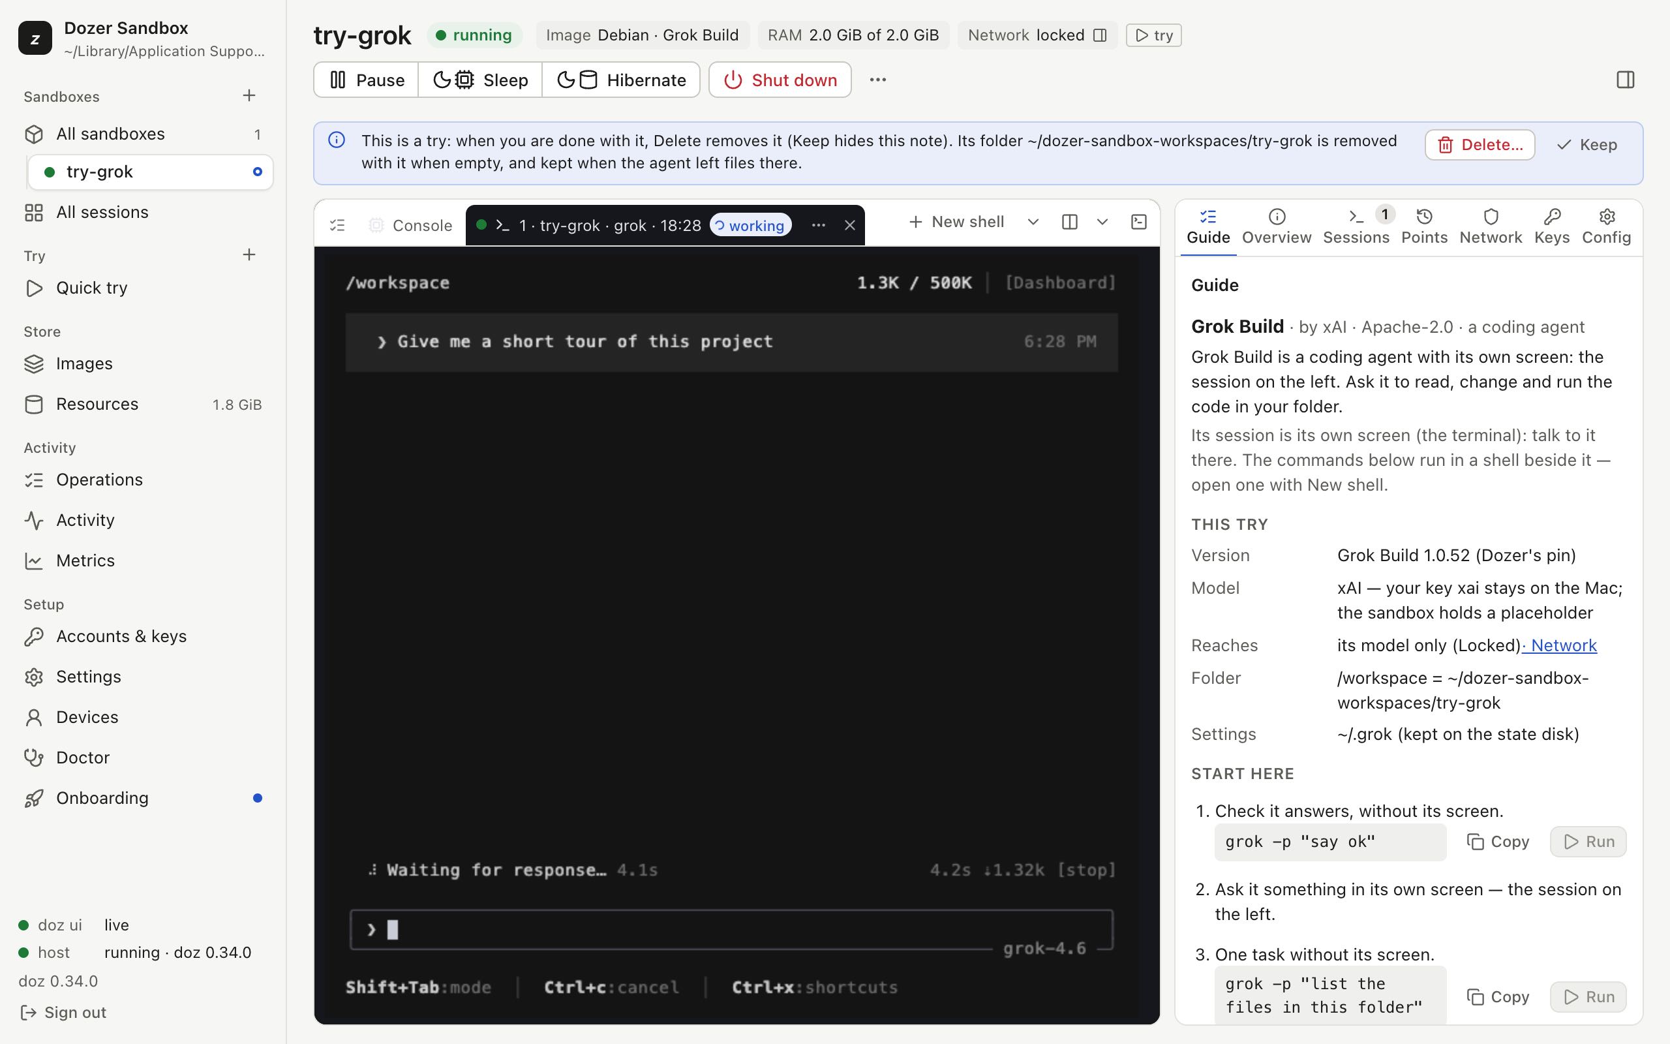This screenshot has height=1044, width=1670.
Task: Open the Config tab
Action: (1607, 226)
